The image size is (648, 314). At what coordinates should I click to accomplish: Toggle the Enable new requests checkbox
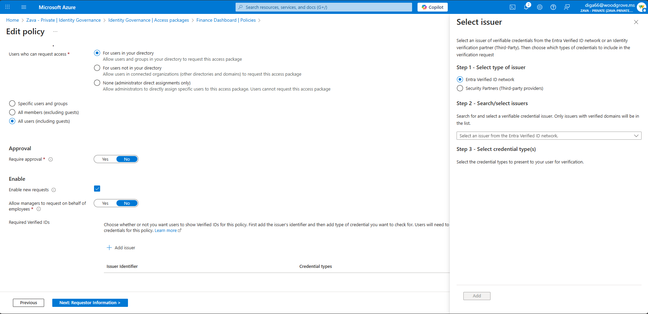(x=97, y=189)
